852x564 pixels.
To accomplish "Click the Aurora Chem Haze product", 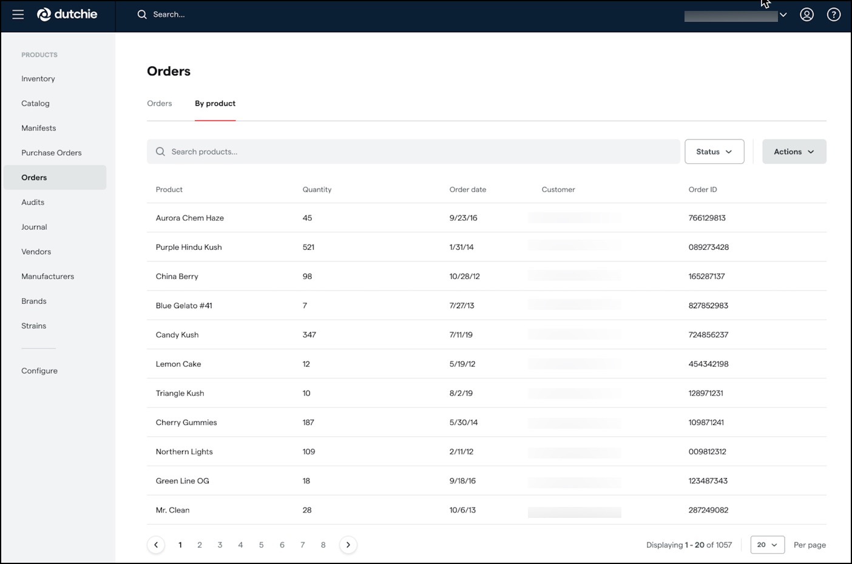I will (190, 218).
